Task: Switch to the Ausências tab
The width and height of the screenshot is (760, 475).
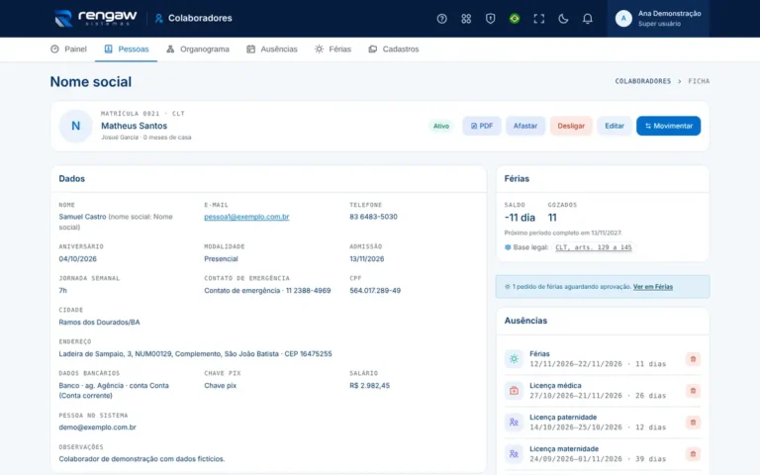Action: tap(272, 48)
